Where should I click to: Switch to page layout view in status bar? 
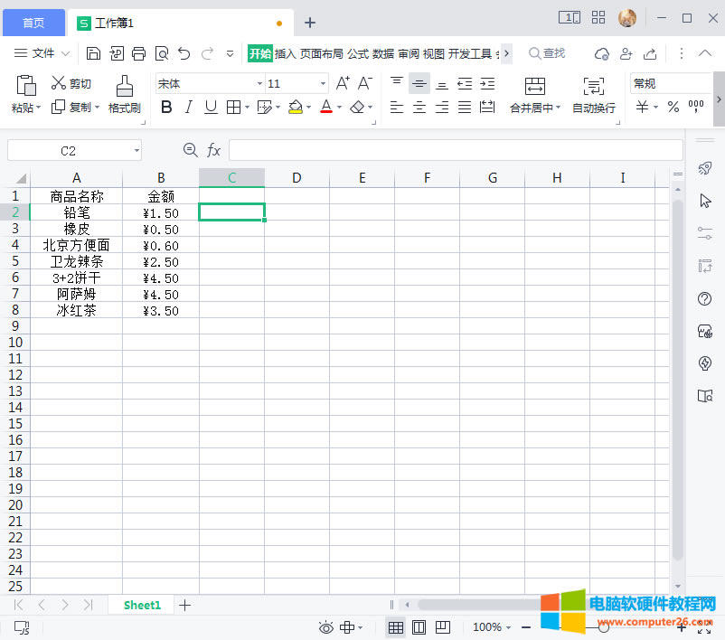[x=419, y=627]
